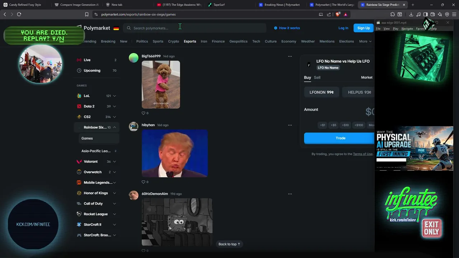Image resolution: width=459 pixels, height=258 pixels.
Task: Open the three-dot menu on BigT666999's comment
Action: pos(290,56)
